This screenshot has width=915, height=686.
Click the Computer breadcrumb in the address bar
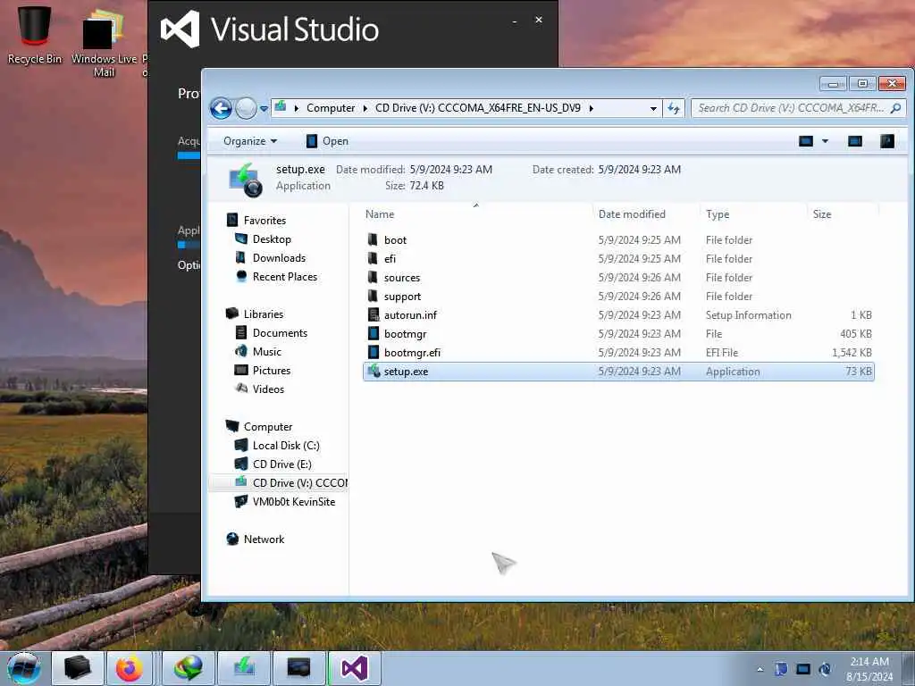point(331,108)
